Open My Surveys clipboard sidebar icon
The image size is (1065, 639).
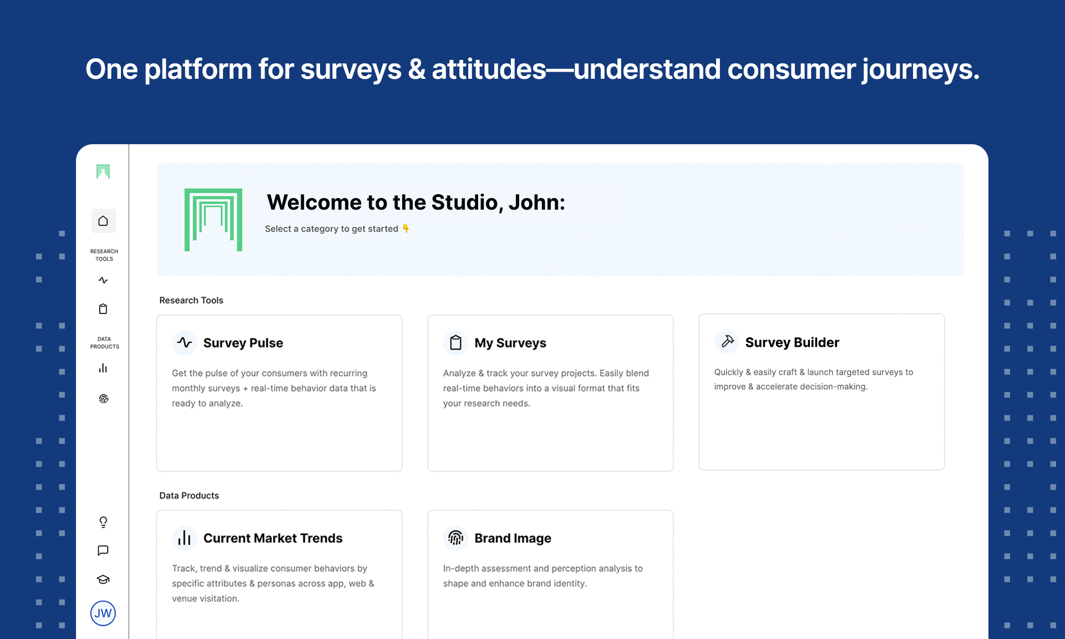pyautogui.click(x=103, y=309)
